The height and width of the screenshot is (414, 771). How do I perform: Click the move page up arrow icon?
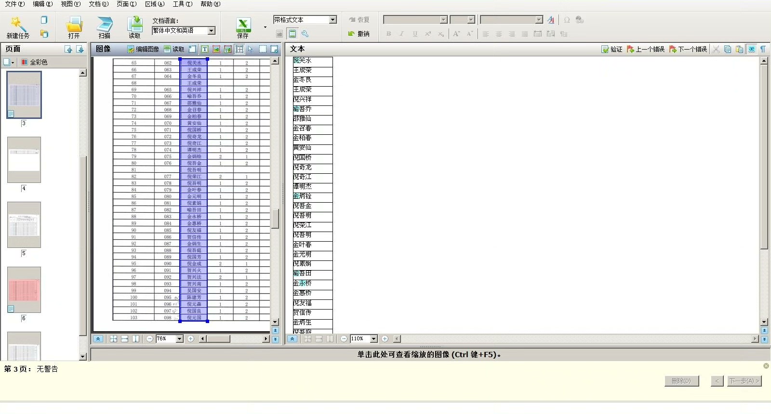coord(68,49)
